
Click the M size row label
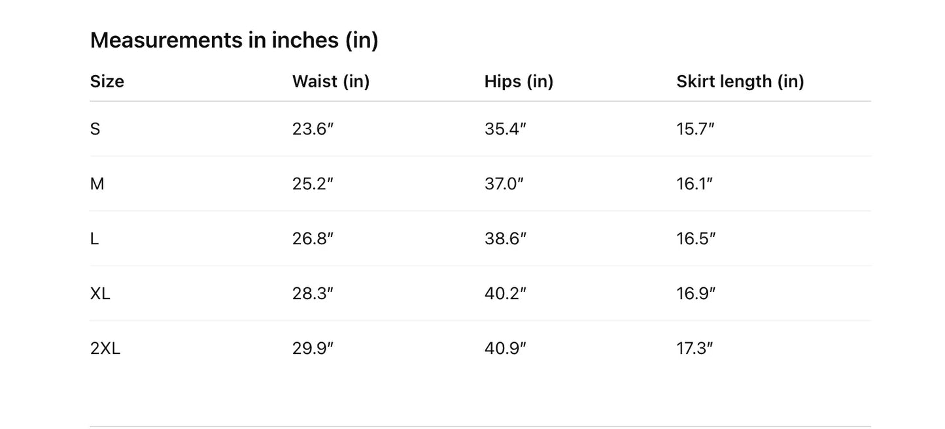[x=97, y=184]
